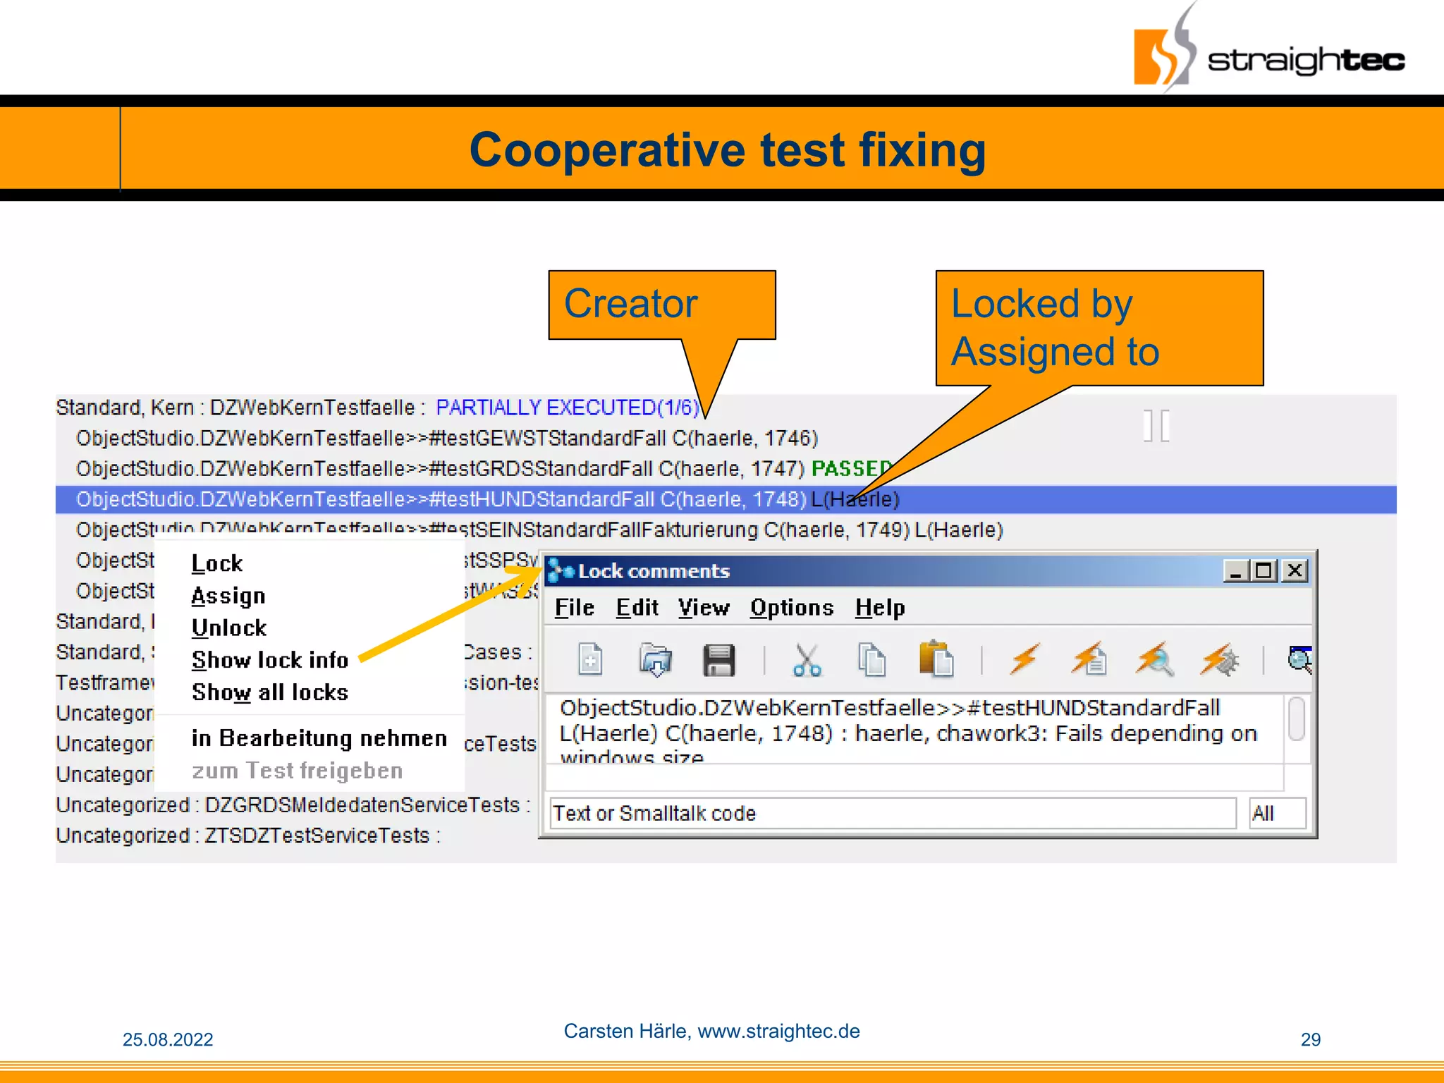Open the Edit menu in Lock comments
1444x1083 pixels.
point(637,607)
